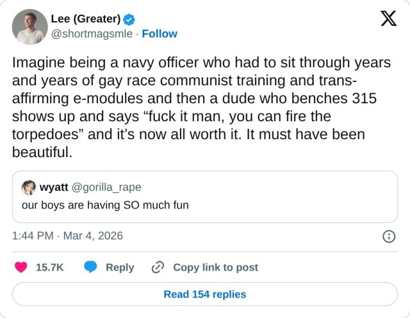
Task: Open the info icon beside the timestamp
Action: click(388, 236)
